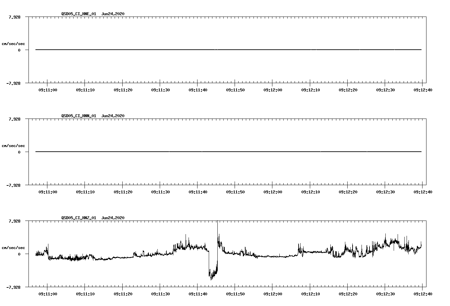Click the 09:12:10 time label under HNN plot
This screenshot has width=450, height=306.
pos(310,192)
